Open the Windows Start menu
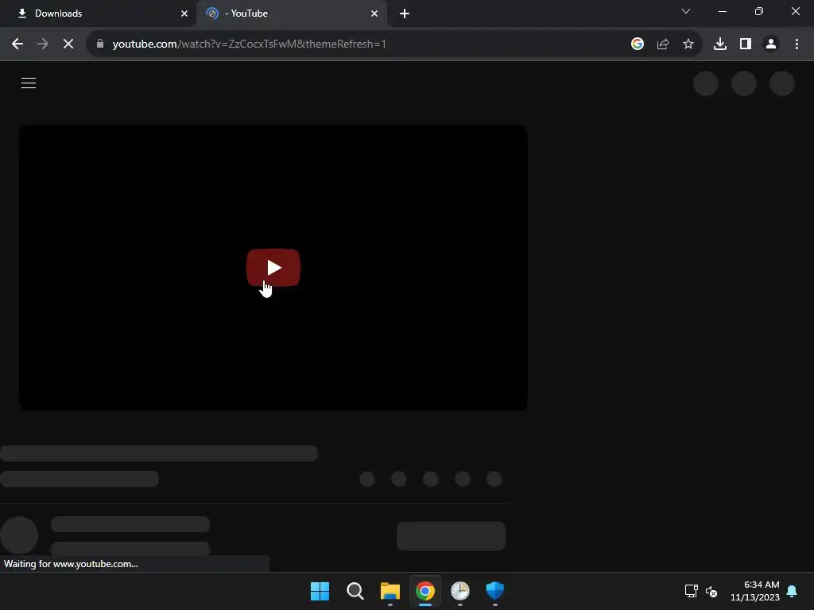814x610 pixels. pyautogui.click(x=320, y=591)
